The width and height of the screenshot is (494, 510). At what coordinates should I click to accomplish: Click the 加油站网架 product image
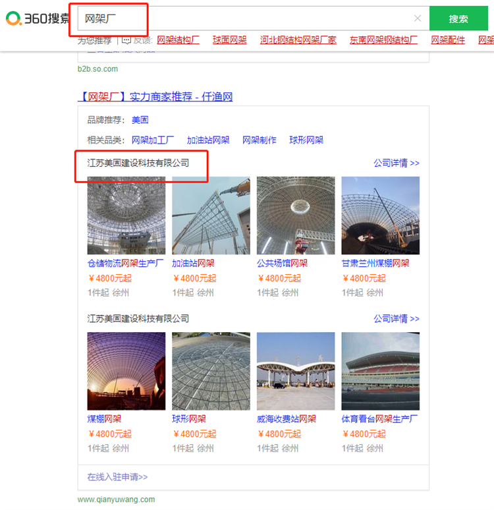(211, 215)
